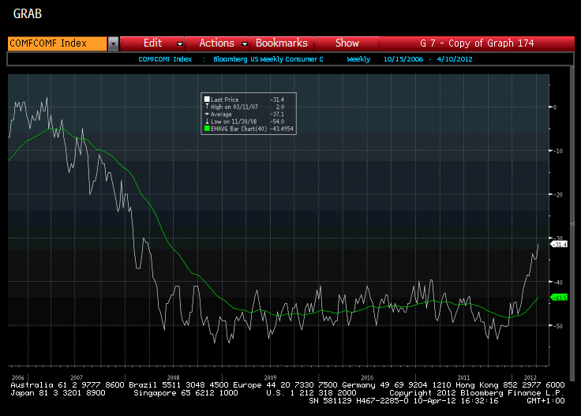Image resolution: width=581 pixels, height=416 pixels.
Task: Click the Show button
Action: [347, 43]
